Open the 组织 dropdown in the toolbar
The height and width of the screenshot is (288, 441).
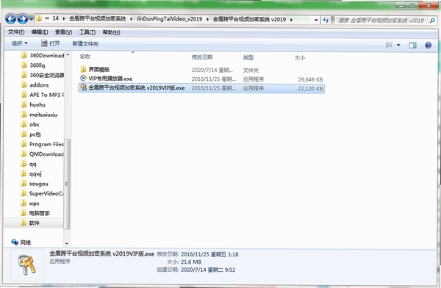[x=19, y=43]
